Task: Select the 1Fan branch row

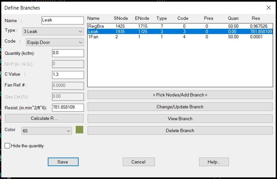Action: [x=180, y=37]
